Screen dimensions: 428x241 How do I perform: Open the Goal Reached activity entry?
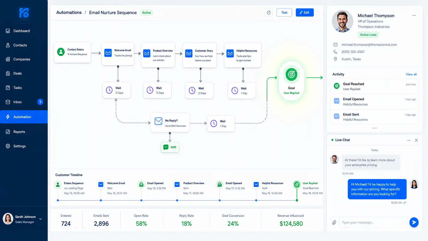click(x=374, y=86)
